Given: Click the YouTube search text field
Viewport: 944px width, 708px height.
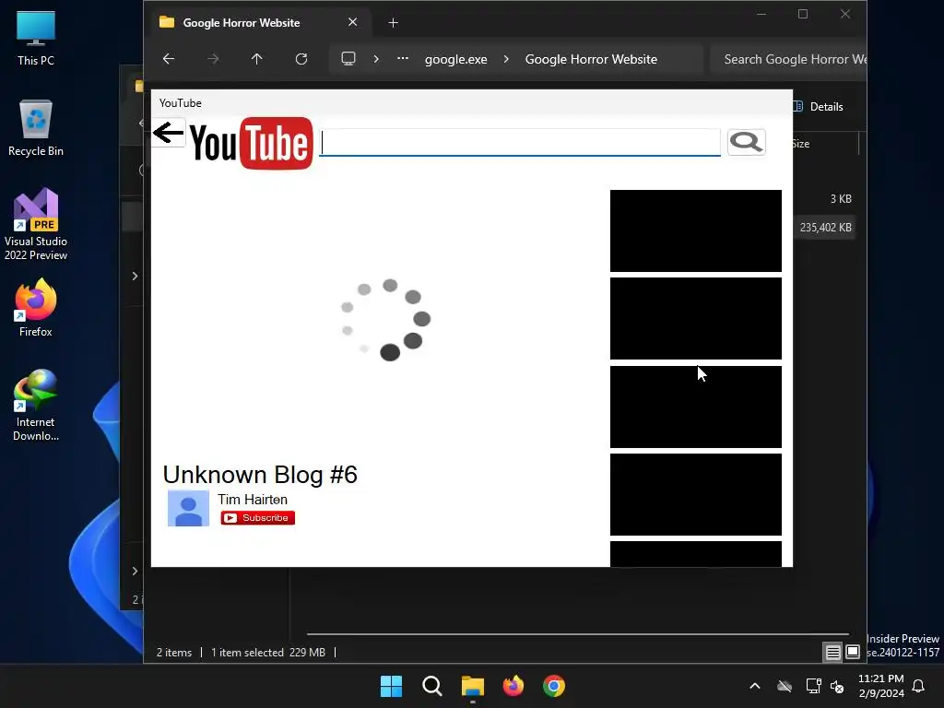Looking at the screenshot, I should point(520,143).
